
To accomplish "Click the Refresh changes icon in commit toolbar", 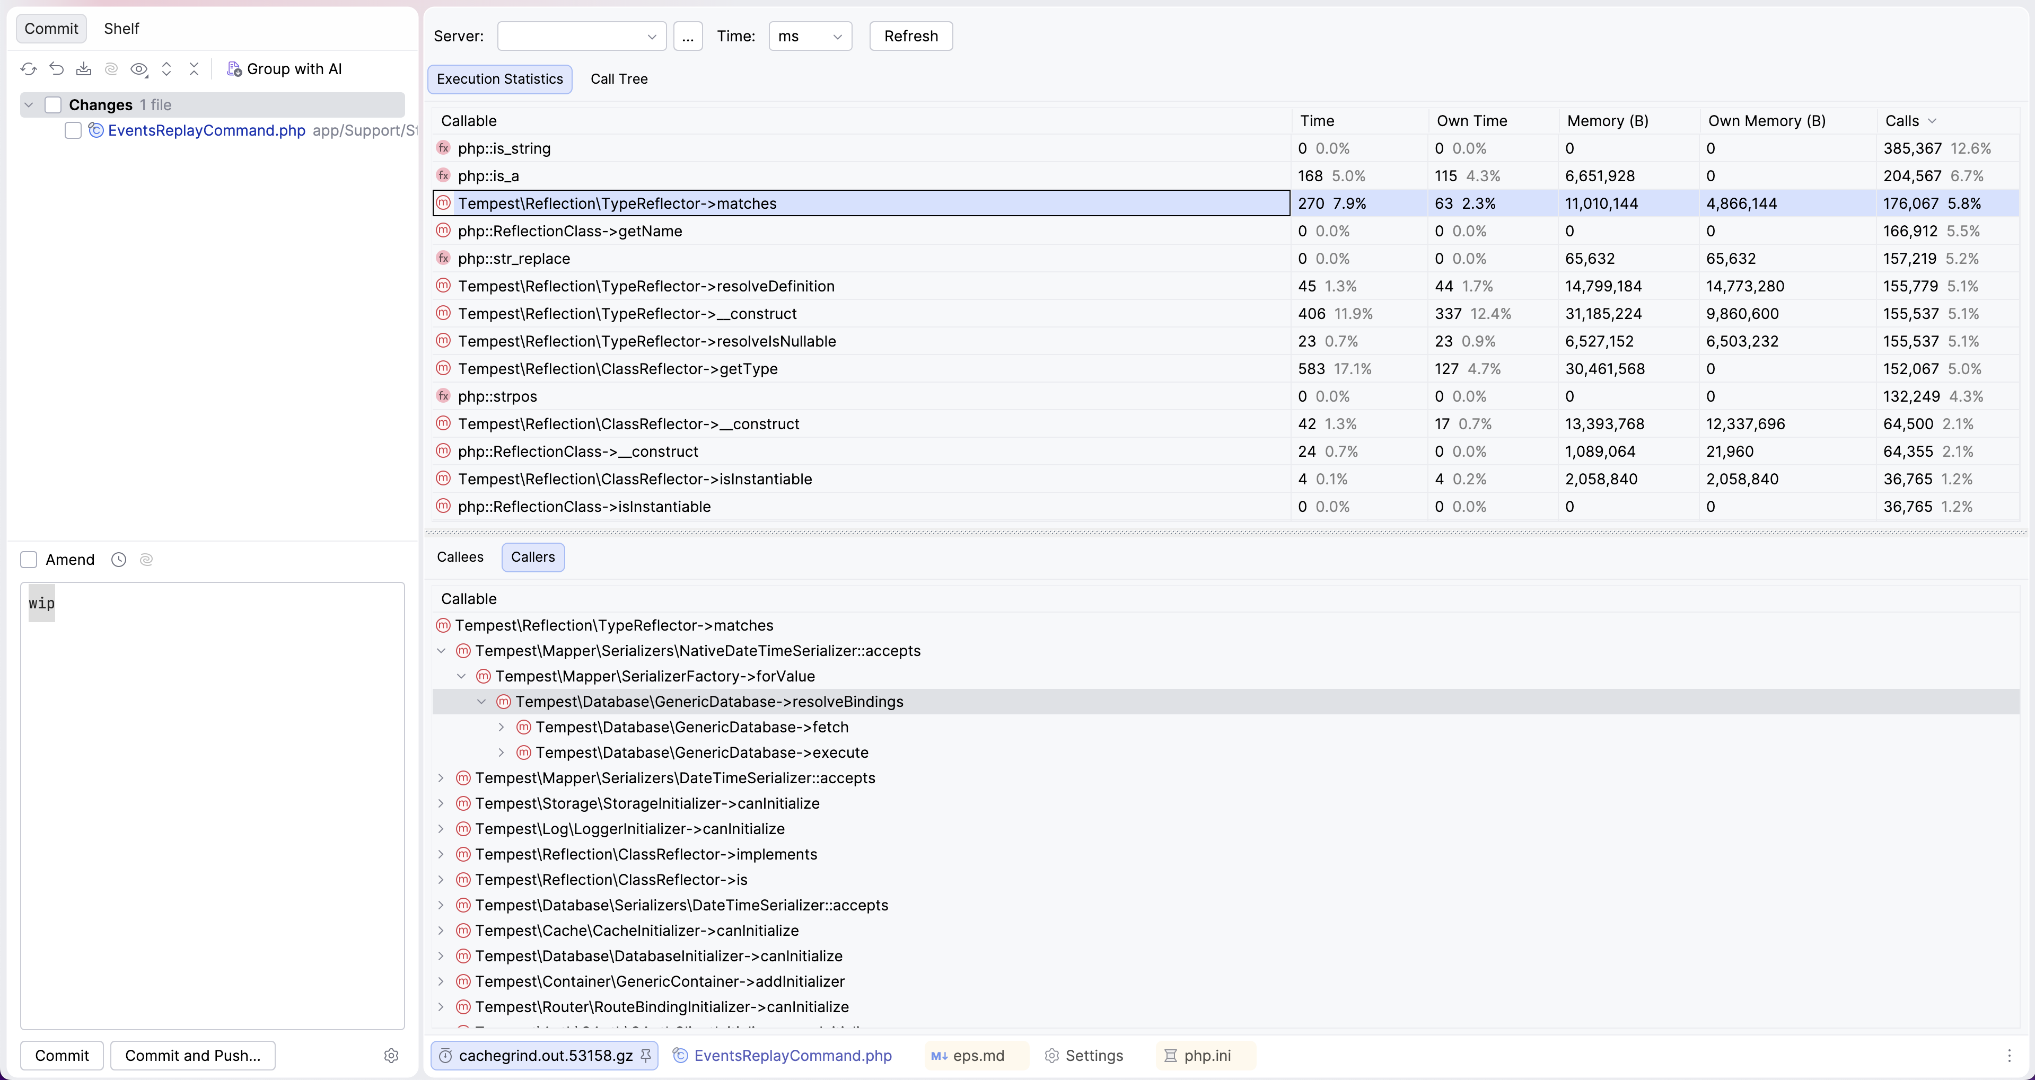I will [x=29, y=69].
